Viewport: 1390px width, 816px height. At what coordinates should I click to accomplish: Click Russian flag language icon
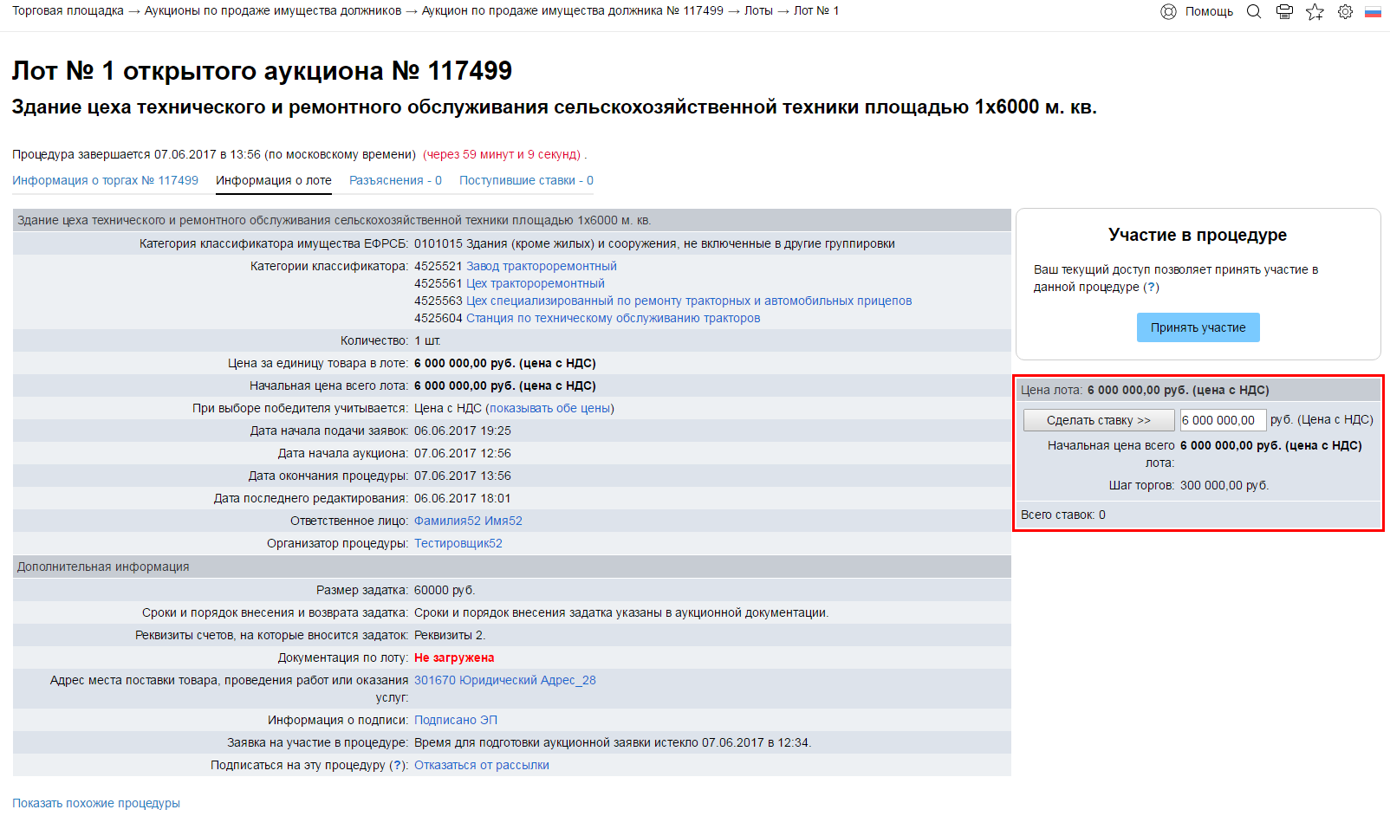(x=1373, y=11)
